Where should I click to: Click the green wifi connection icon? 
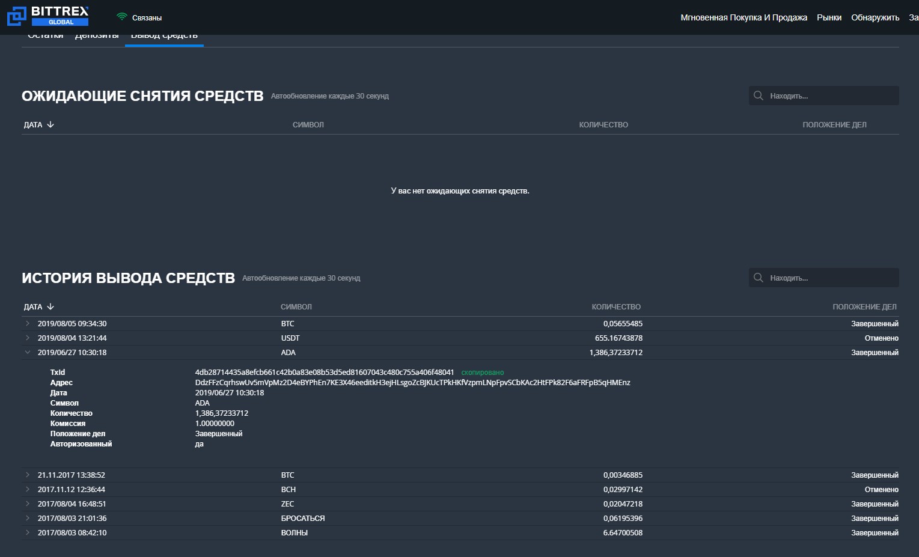[x=121, y=17]
